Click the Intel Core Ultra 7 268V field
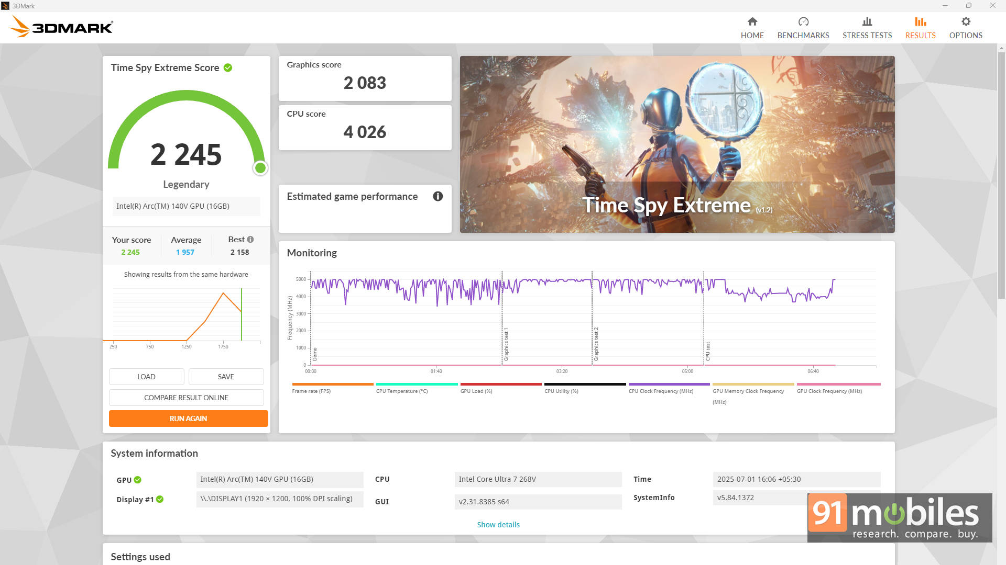1006x565 pixels. [x=538, y=479]
